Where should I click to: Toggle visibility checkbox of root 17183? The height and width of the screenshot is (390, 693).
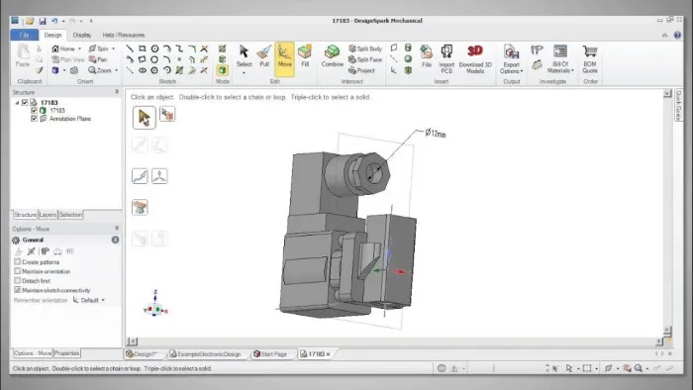point(25,103)
